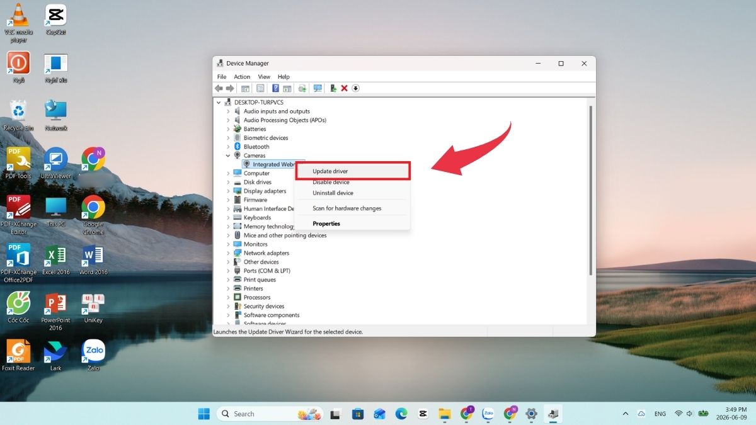Click the Firmware tree item
This screenshot has width=756, height=425.
tap(250, 200)
